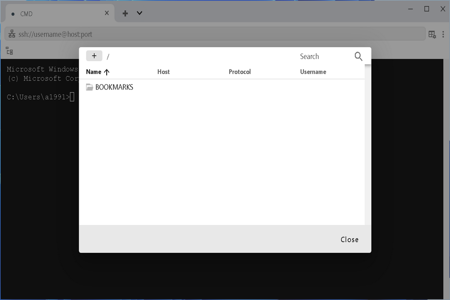This screenshot has width=450, height=300.
Task: Click the Search input field
Action: (x=325, y=56)
